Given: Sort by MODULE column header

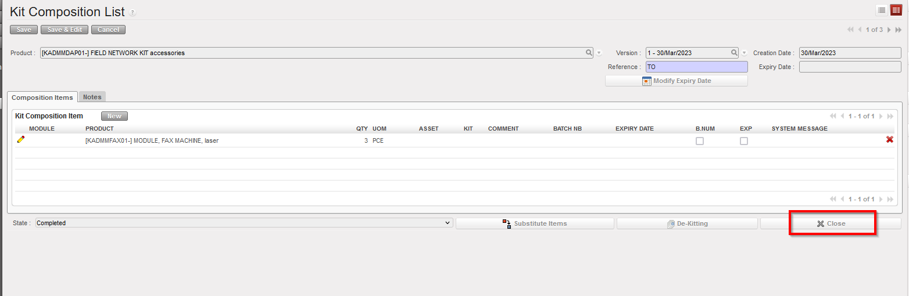Looking at the screenshot, I should click(x=42, y=129).
